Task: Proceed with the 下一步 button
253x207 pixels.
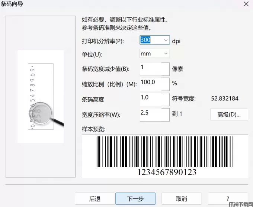Action: [x=135, y=198]
